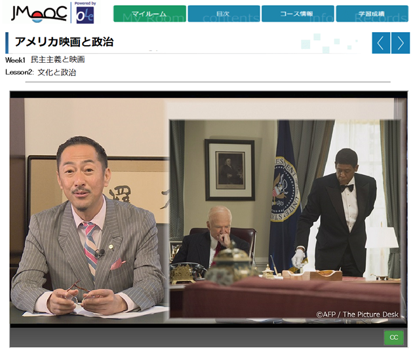Click the video player control bar
This screenshot has width=415, height=349.
(208, 337)
